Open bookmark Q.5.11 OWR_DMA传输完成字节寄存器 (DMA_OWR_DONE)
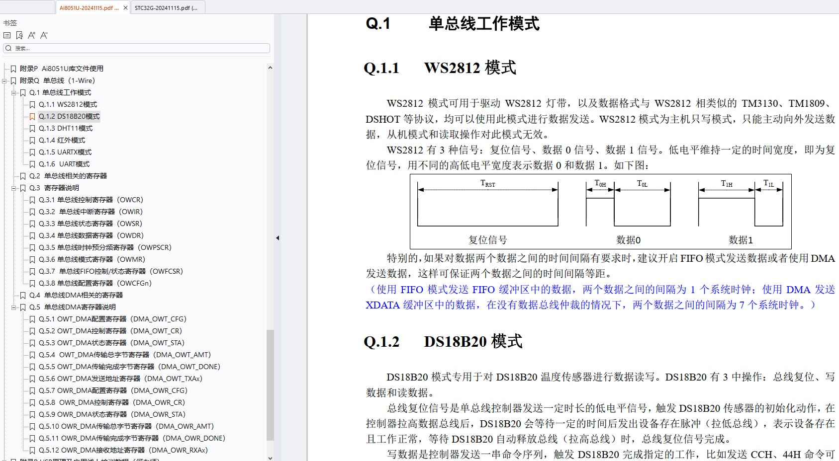The height and width of the screenshot is (461, 839). 132,438
